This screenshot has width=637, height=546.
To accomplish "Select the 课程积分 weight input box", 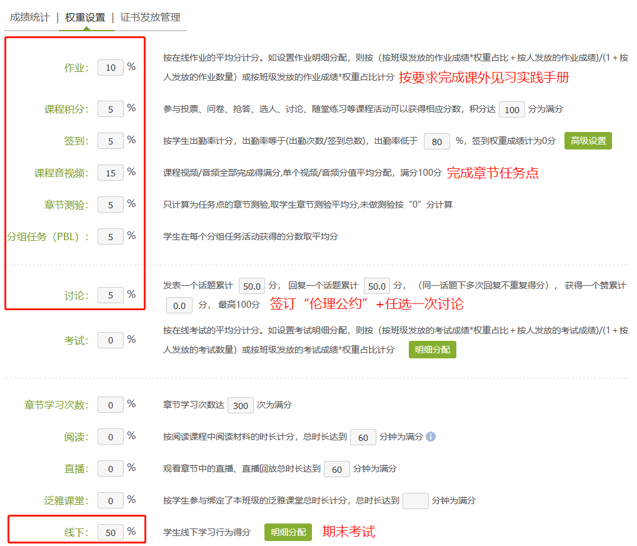I will 110,109.
